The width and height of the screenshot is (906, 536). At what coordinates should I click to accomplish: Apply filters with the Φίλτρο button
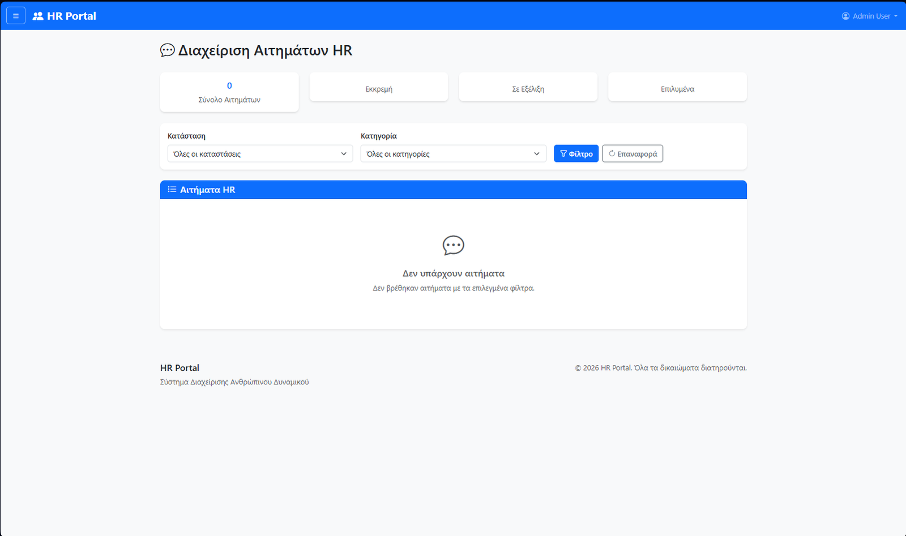(x=576, y=153)
